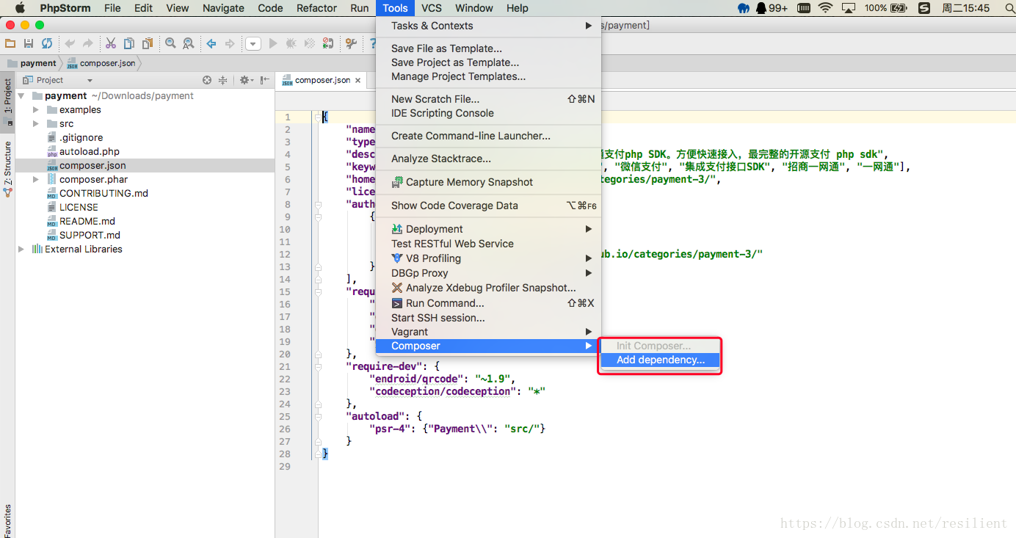1016x538 pixels.
Task: Select Analyze Xdebug Profiler Snapshot...
Action: click(488, 288)
